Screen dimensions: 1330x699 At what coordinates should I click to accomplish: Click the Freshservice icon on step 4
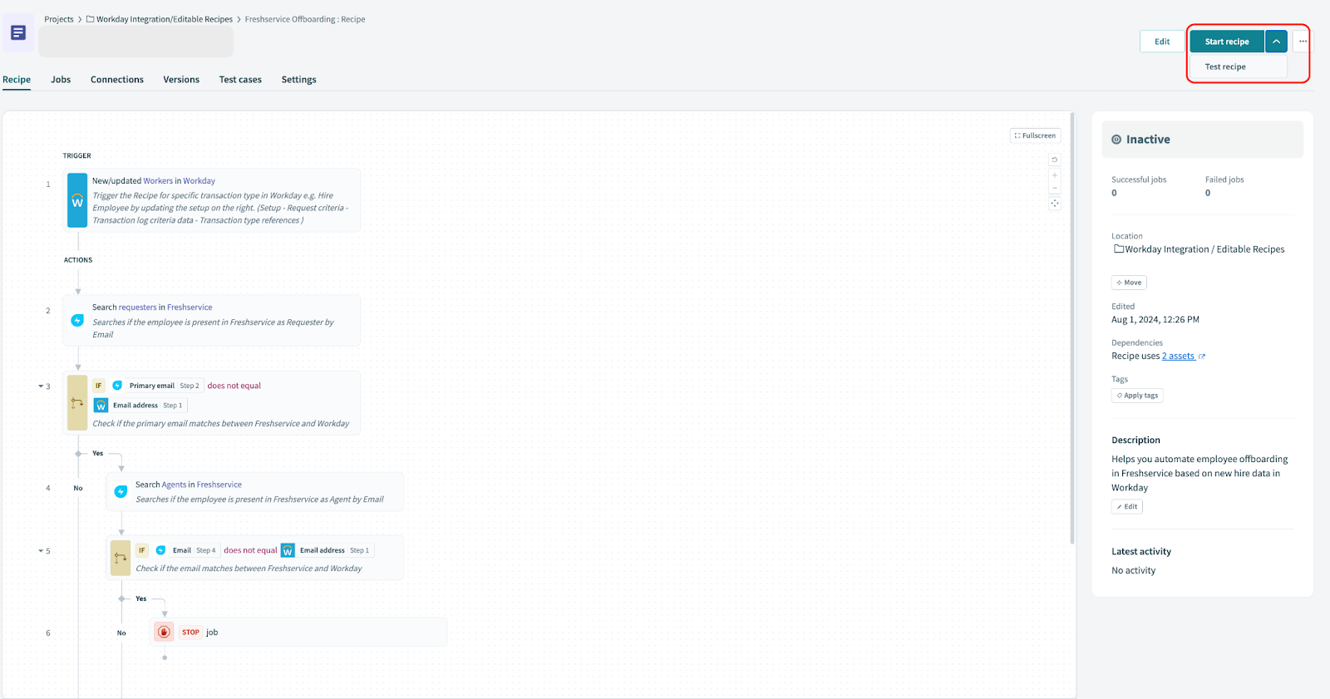pyautogui.click(x=121, y=492)
